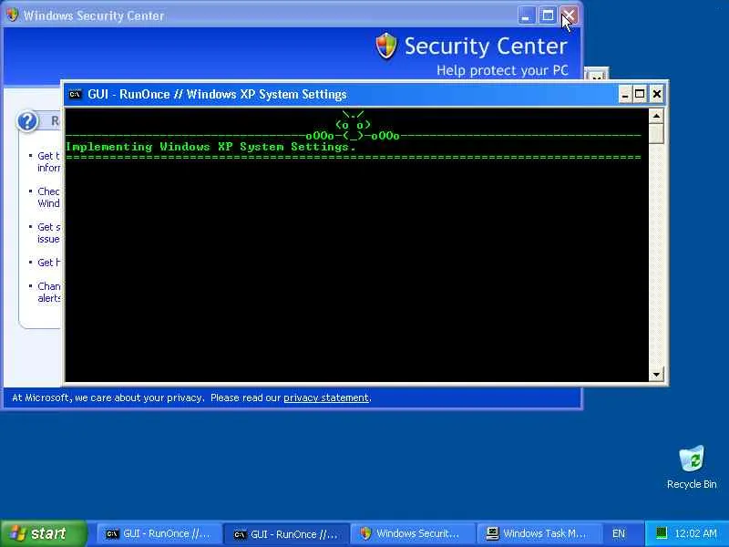Click the command prompt icon in GUI - RunOnce title bar
The width and height of the screenshot is (729, 547).
click(x=75, y=95)
